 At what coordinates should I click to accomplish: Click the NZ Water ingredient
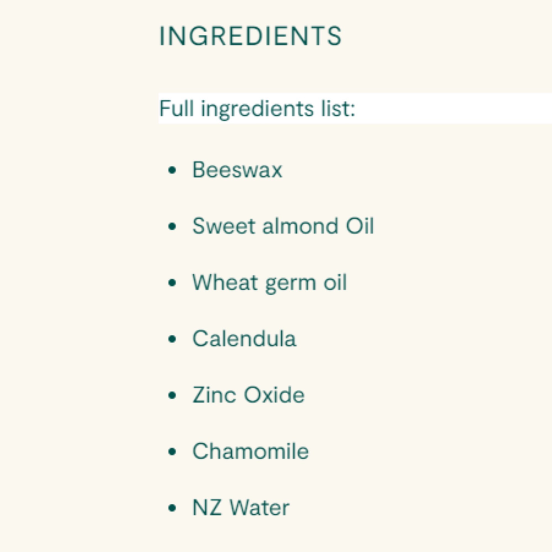pyautogui.click(x=241, y=508)
